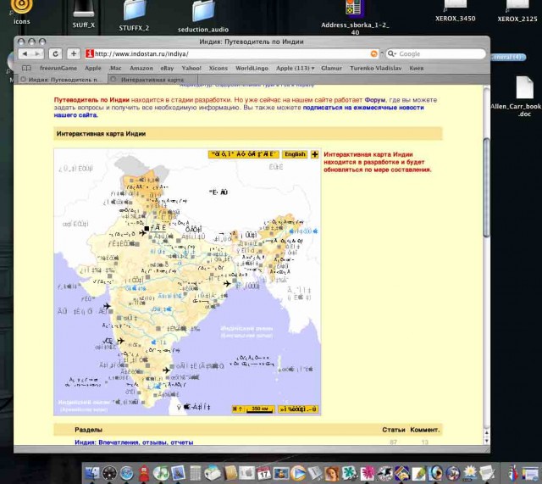Follow the Форум link
542x484 pixels.
point(373,99)
